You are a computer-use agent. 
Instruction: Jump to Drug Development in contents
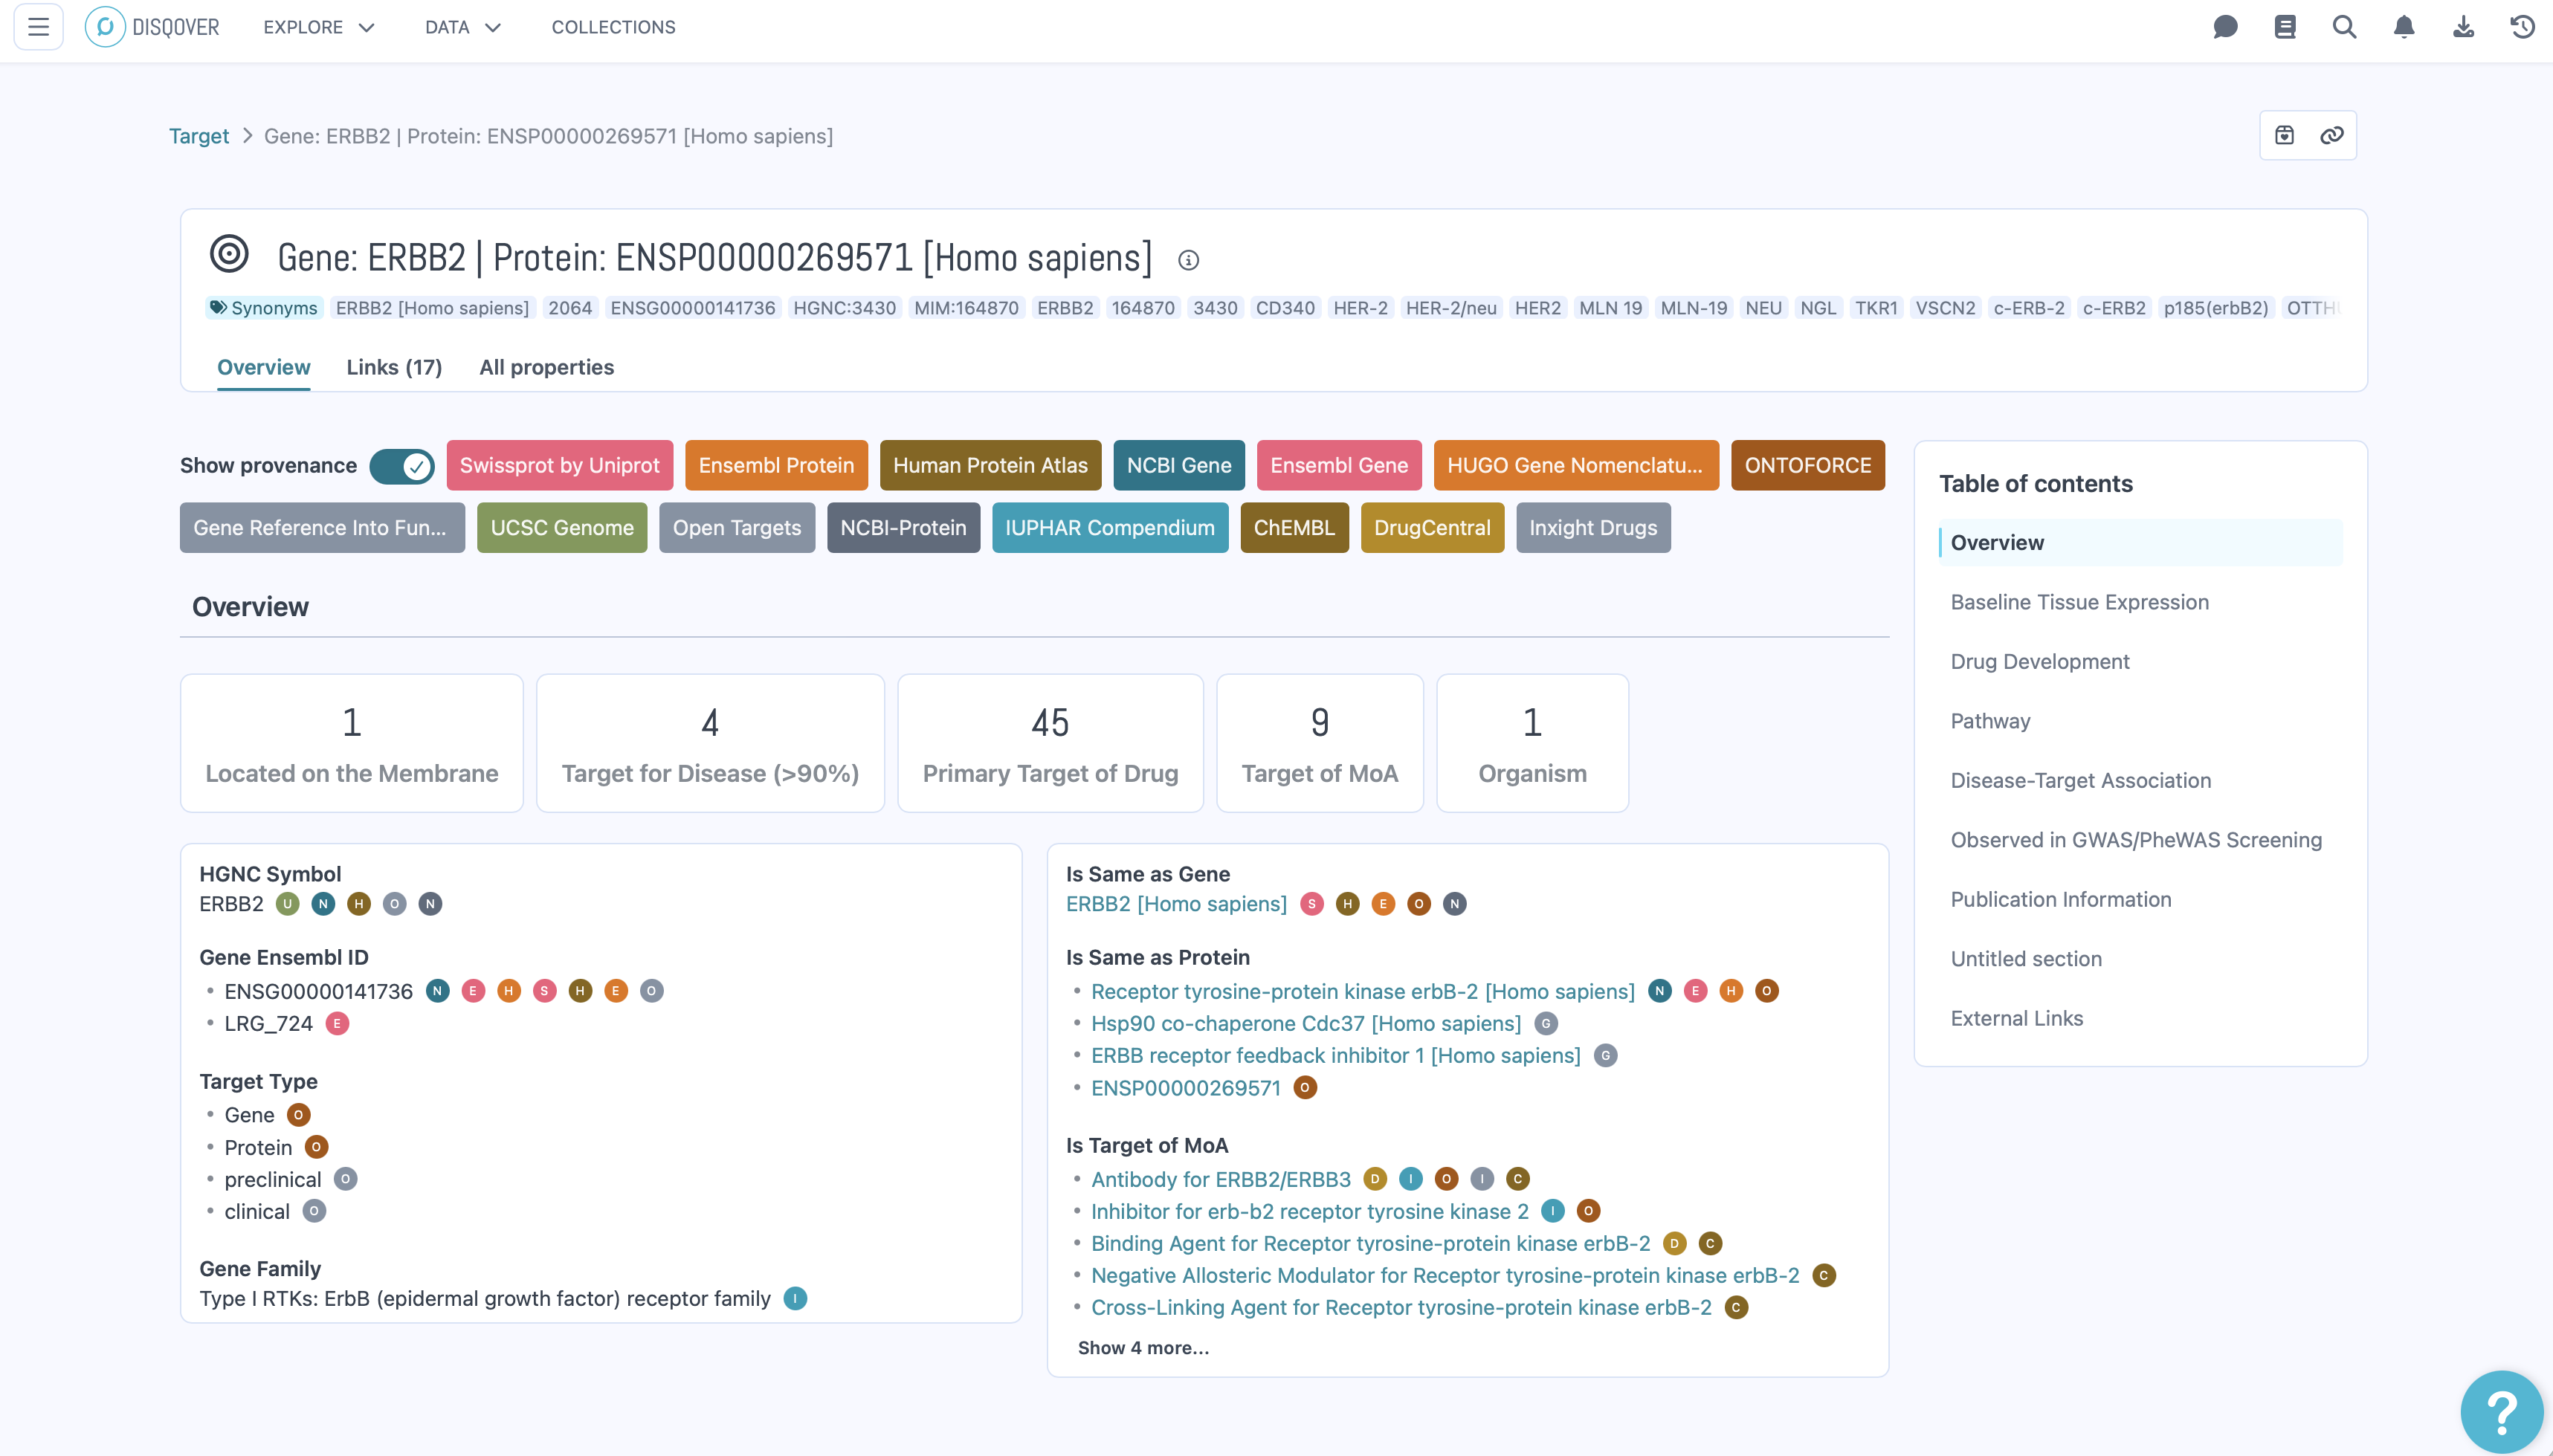point(2040,662)
